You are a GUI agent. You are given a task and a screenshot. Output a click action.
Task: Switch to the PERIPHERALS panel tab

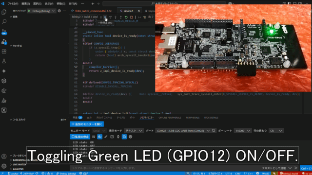193,118
